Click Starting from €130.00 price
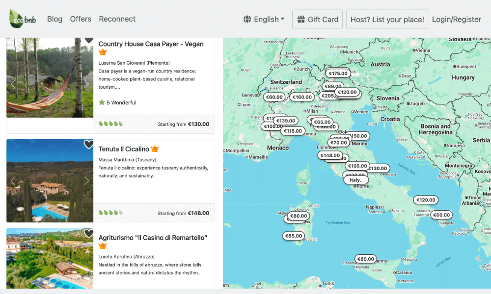Screen dimensions: 491x294 click(184, 124)
